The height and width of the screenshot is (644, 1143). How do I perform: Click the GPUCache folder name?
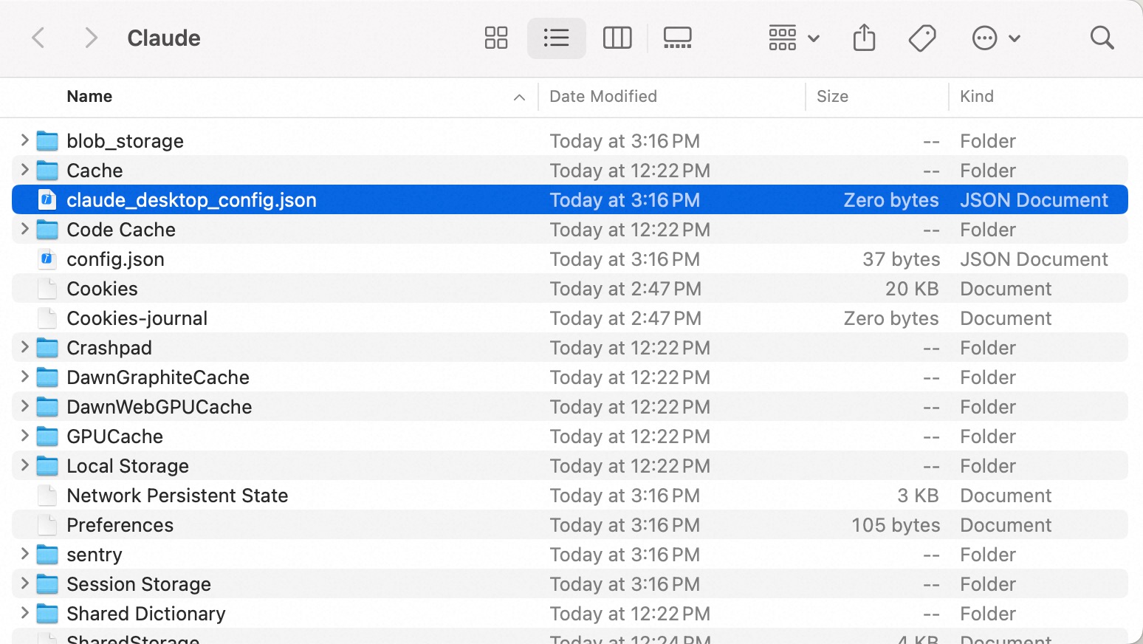coord(114,436)
